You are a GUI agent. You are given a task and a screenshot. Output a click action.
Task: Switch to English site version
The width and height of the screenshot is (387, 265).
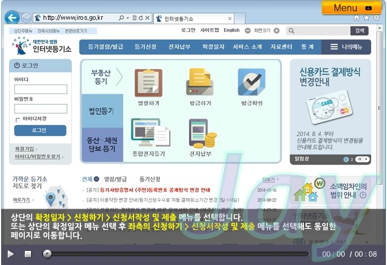coord(231,30)
